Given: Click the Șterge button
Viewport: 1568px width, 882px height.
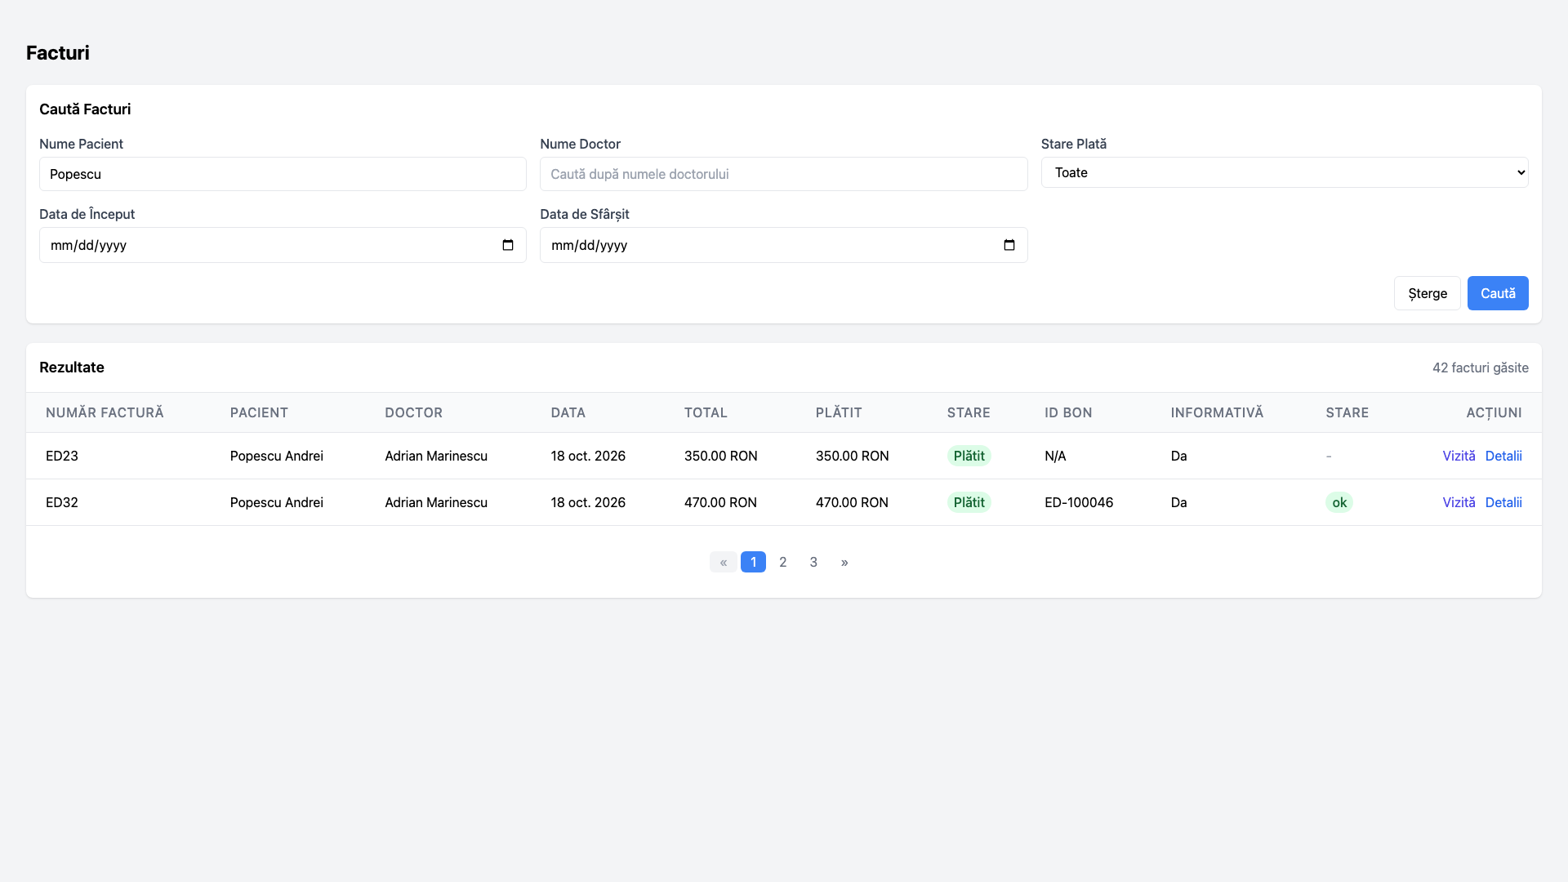Looking at the screenshot, I should (x=1427, y=293).
